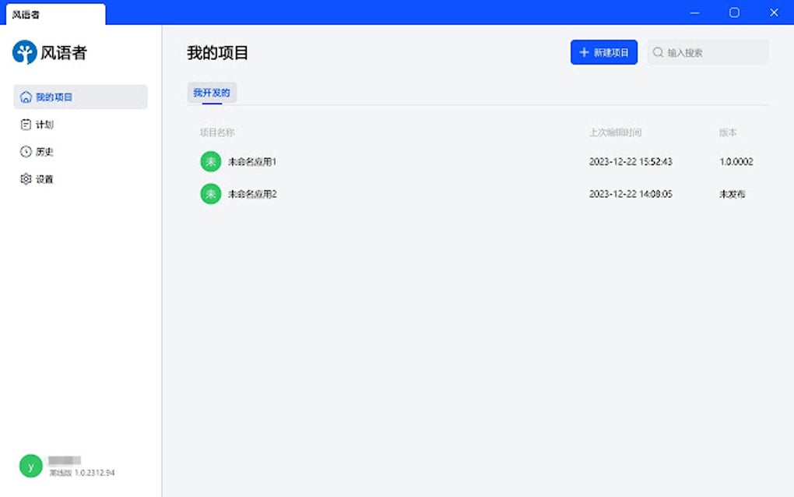The image size is (794, 497).
Task: Open the 计划 section via its calendar icon
Action: pos(26,124)
